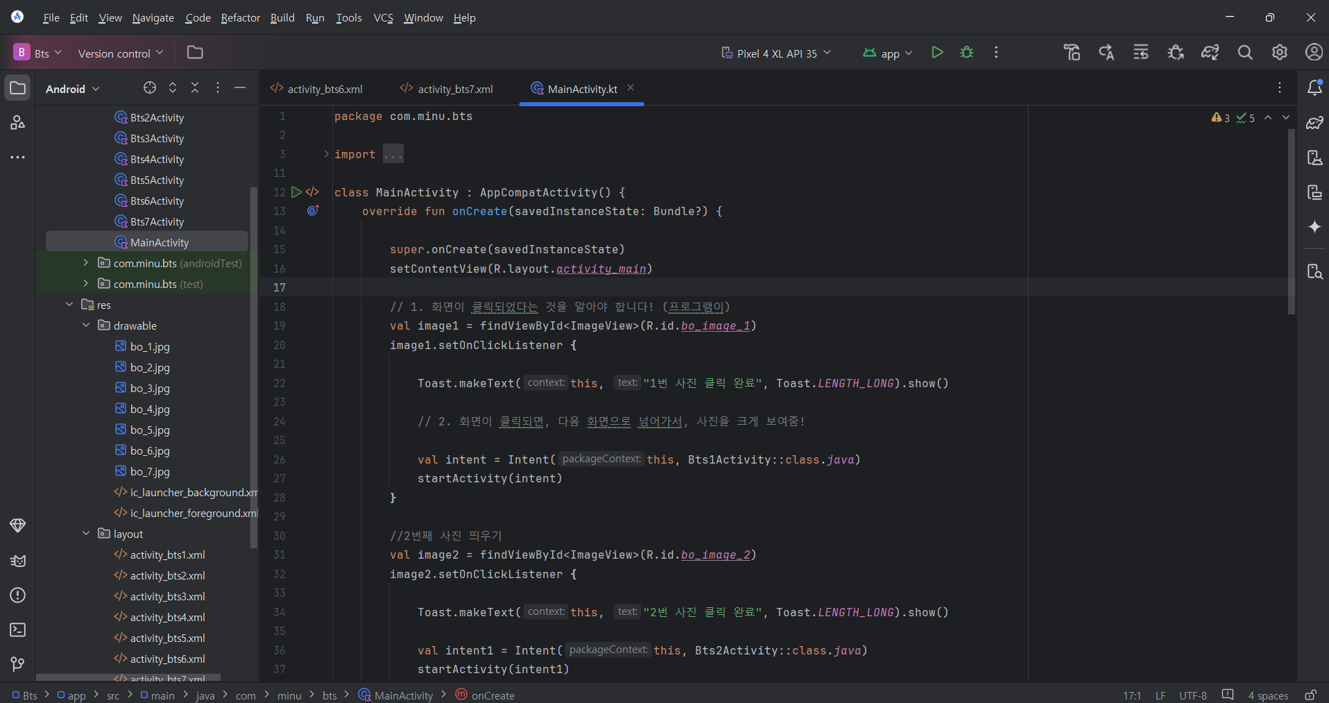
Task: Open the Navigate menu
Action: (x=153, y=17)
